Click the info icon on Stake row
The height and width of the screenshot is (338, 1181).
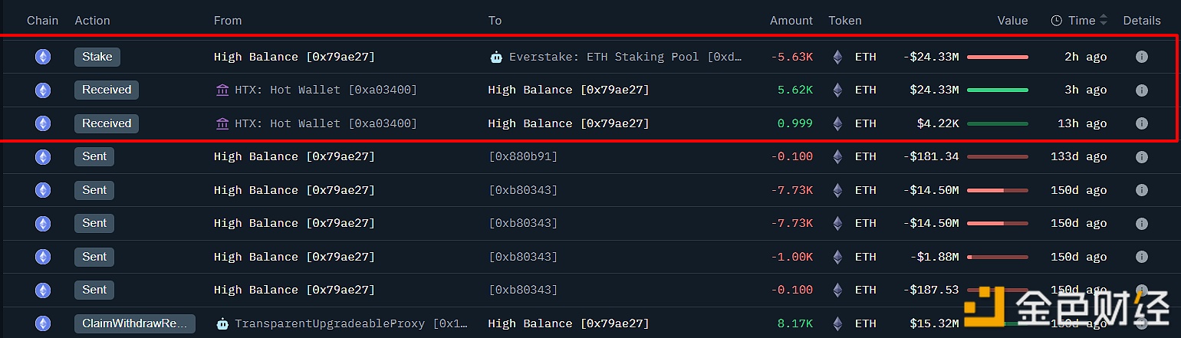click(x=1141, y=57)
